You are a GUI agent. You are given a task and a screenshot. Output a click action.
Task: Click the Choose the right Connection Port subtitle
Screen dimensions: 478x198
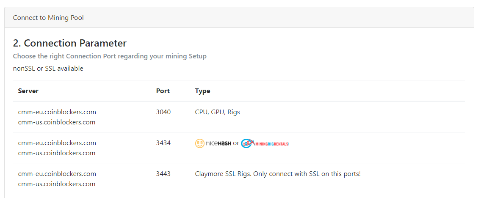pyautogui.click(x=110, y=56)
